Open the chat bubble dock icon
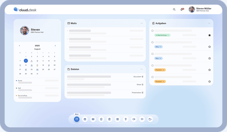Screen dimensions: 227x132 tap(142, 119)
